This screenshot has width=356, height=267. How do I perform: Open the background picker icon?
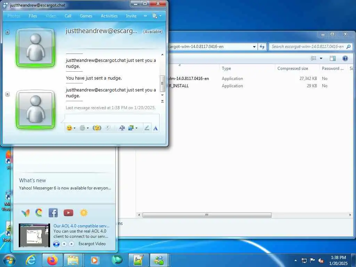pos(131,128)
